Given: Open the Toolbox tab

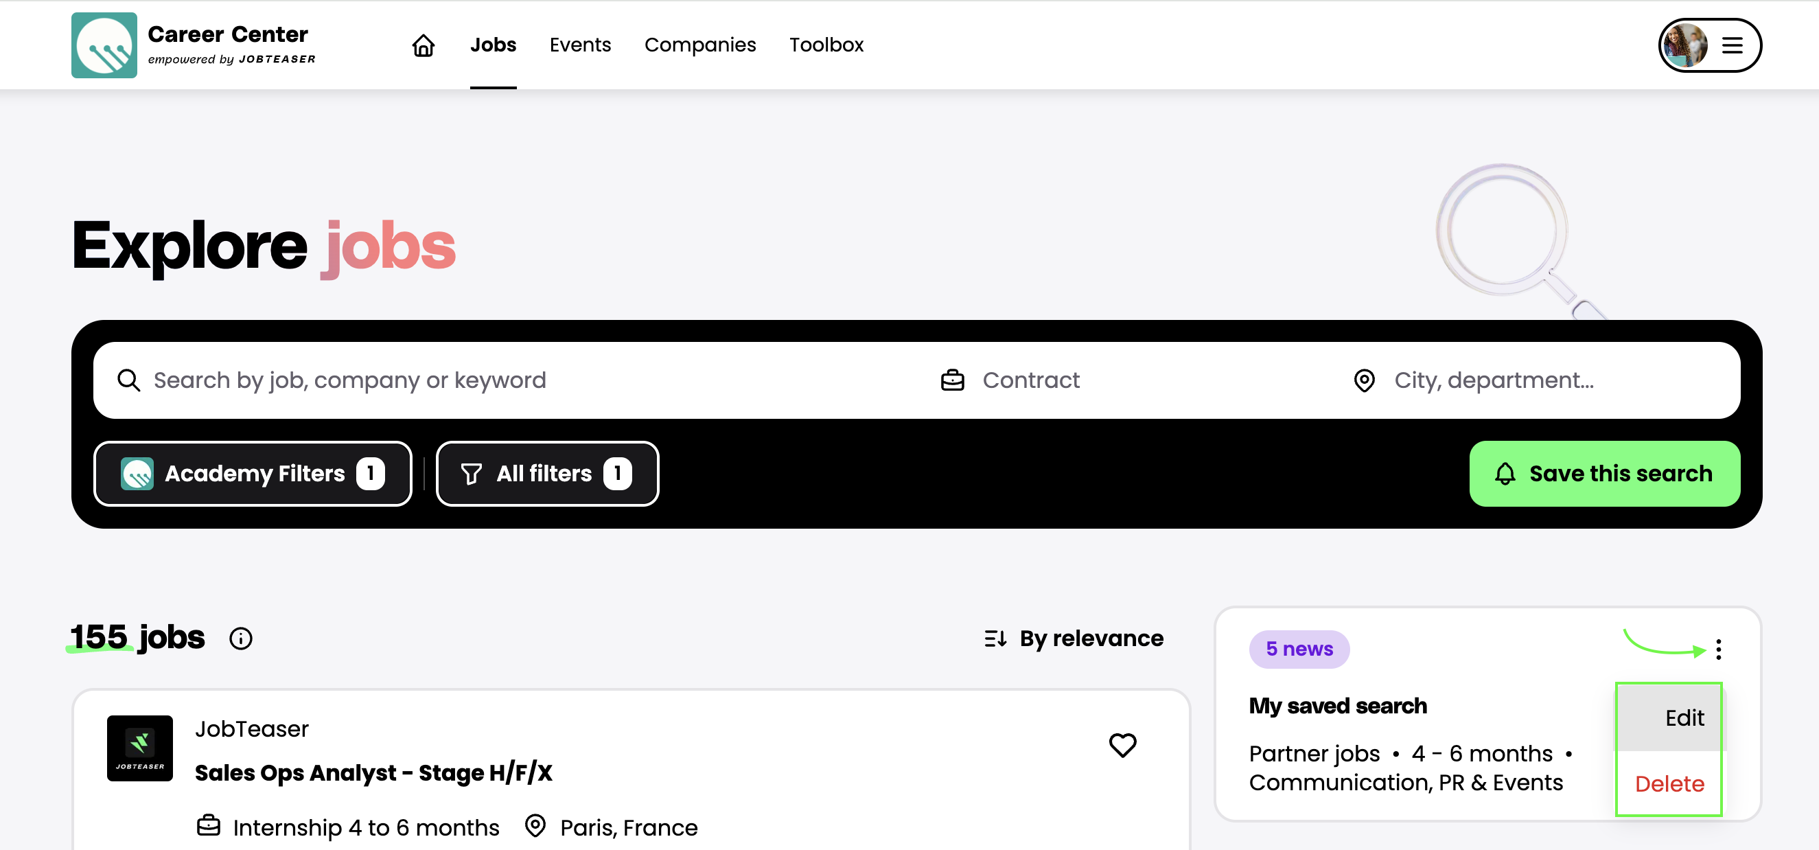Looking at the screenshot, I should (x=826, y=45).
